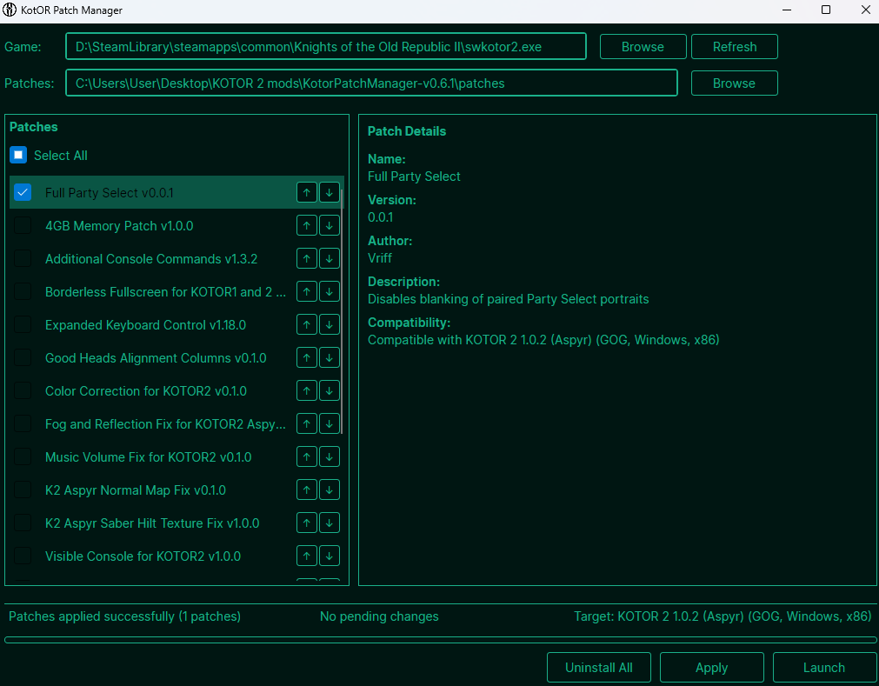The height and width of the screenshot is (686, 879).
Task: Launch the game
Action: pyautogui.click(x=824, y=668)
